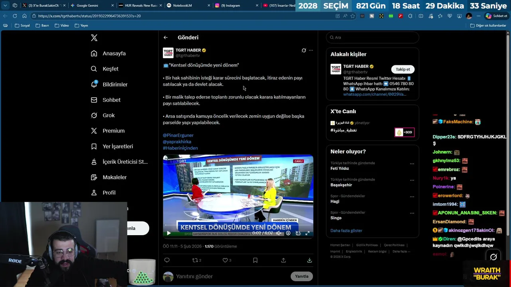This screenshot has height=287, width=511.
Task: Open the Başakşehir trending topic
Action: coord(341,185)
